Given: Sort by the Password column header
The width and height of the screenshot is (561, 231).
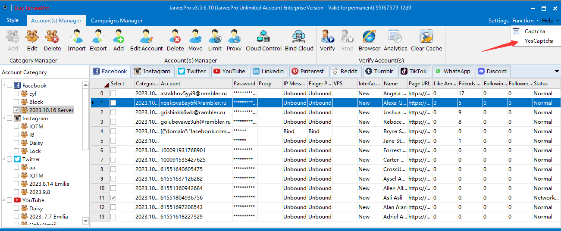Looking at the screenshot, I should (244, 84).
